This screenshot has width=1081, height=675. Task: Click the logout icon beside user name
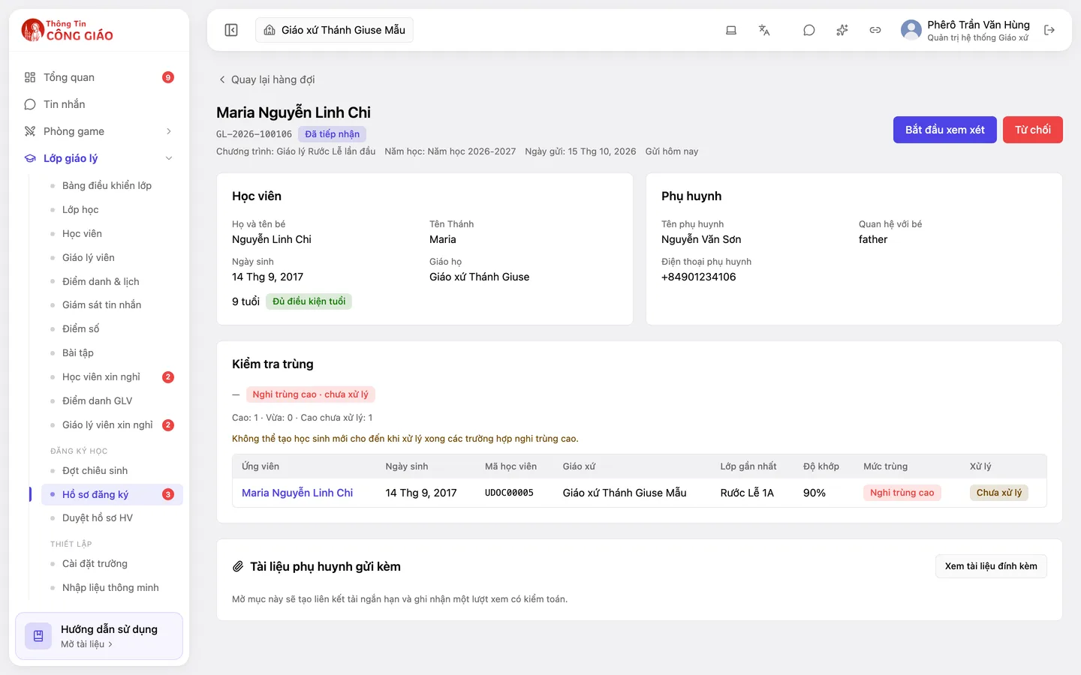[x=1049, y=30]
